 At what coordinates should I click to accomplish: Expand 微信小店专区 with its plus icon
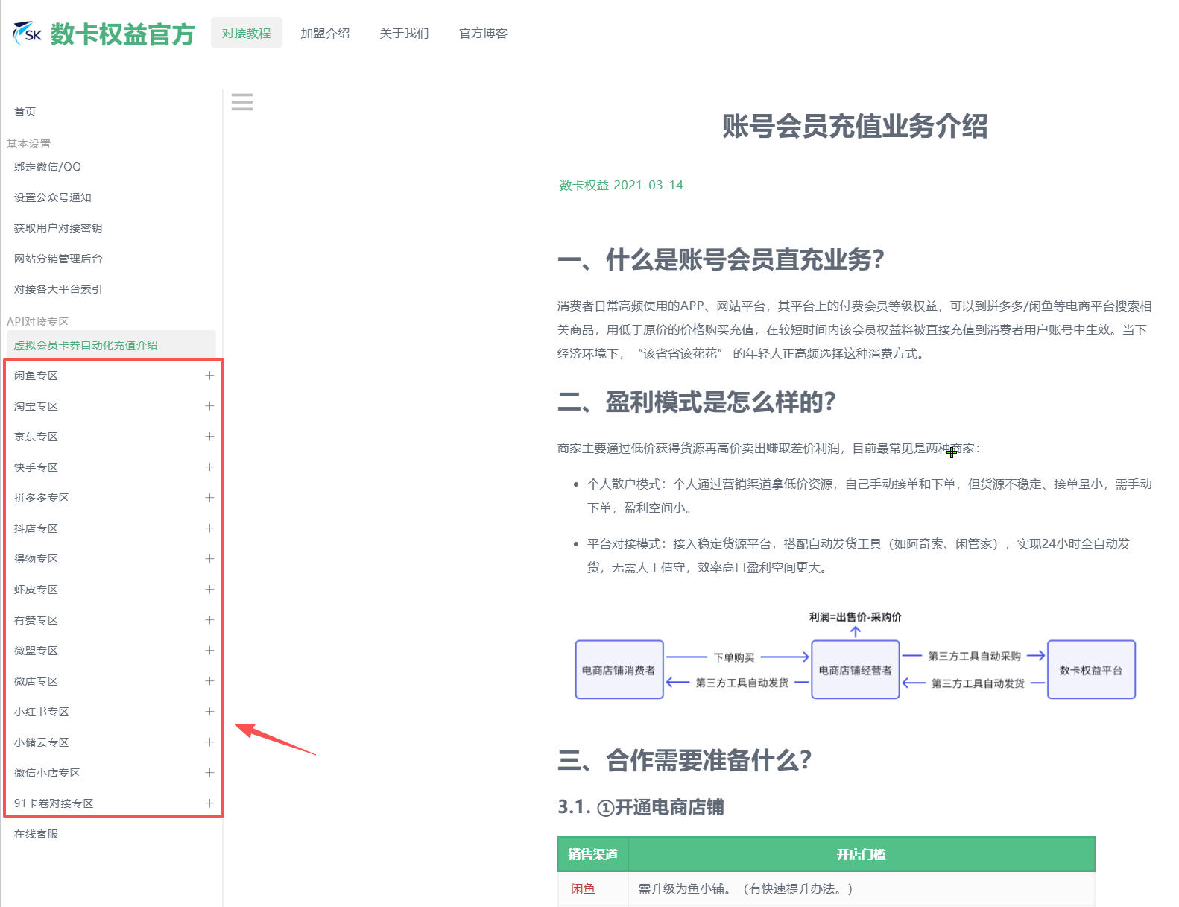pos(209,773)
